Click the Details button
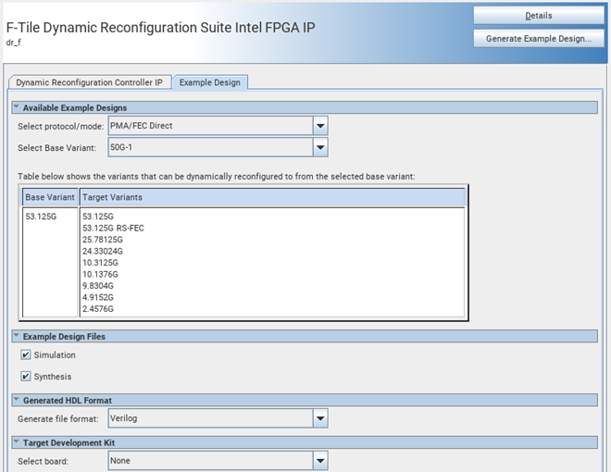The height and width of the screenshot is (472, 611). point(538,16)
